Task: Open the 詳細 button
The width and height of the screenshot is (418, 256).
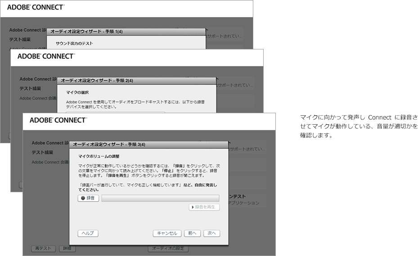Action: click(x=67, y=248)
